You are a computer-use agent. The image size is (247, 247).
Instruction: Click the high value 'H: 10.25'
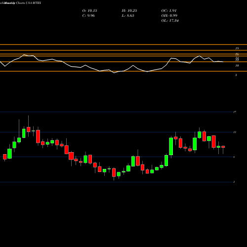click(129, 11)
